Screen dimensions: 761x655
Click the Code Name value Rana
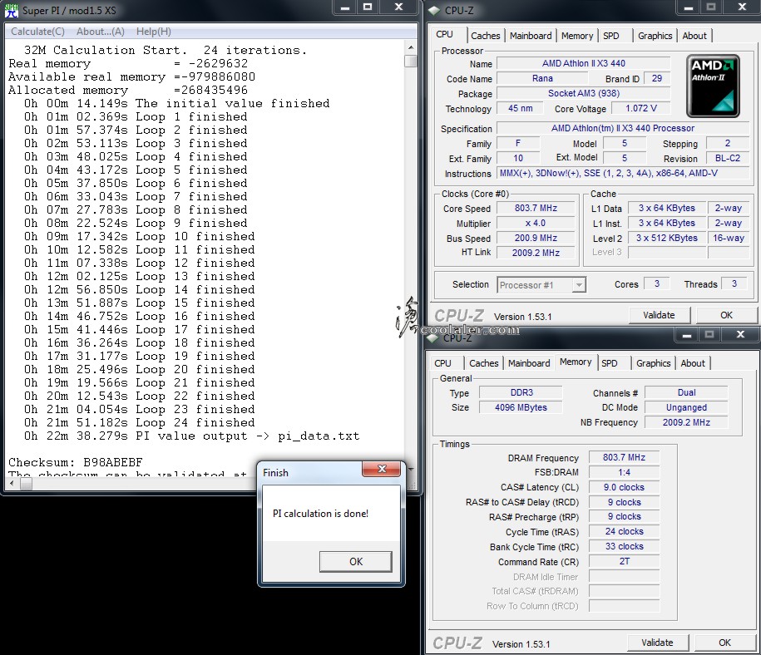point(542,79)
